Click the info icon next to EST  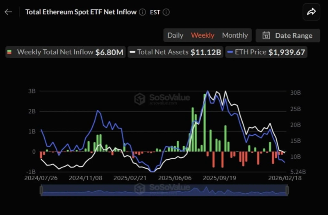point(166,12)
